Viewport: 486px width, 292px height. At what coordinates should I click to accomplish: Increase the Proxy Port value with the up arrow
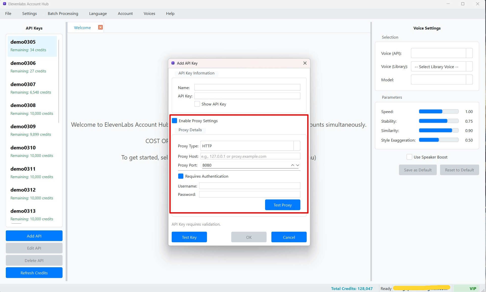pos(292,165)
